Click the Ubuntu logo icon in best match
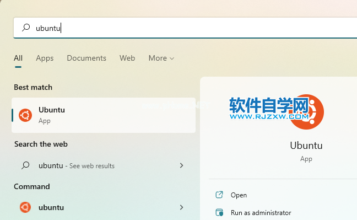Image resolution: width=357 pixels, height=220 pixels. (x=25, y=115)
